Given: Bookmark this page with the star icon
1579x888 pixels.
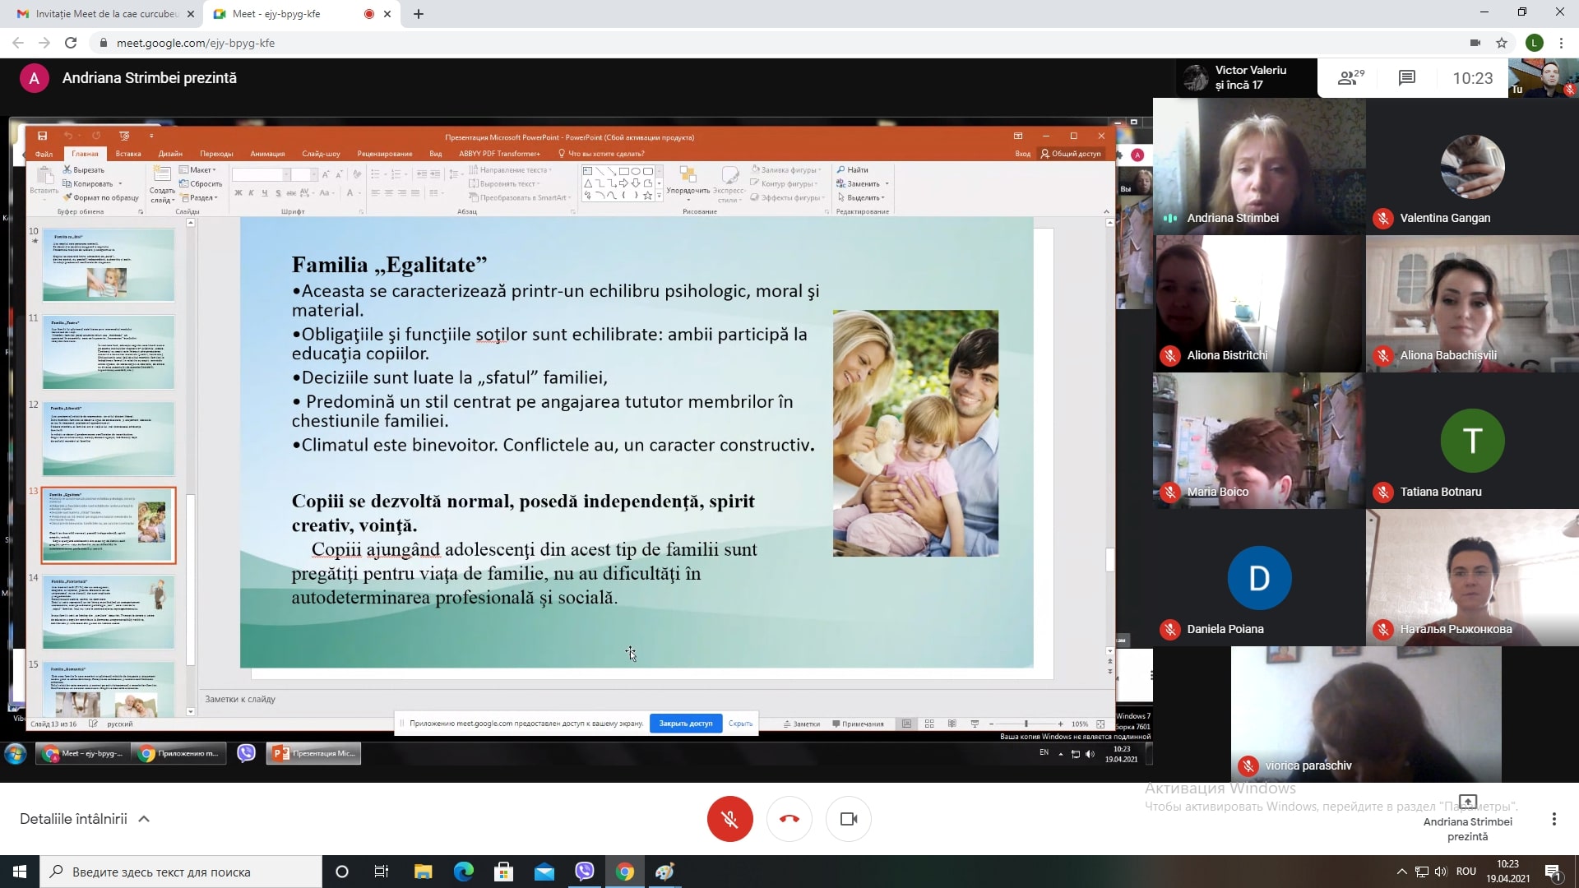Looking at the screenshot, I should 1502,43.
